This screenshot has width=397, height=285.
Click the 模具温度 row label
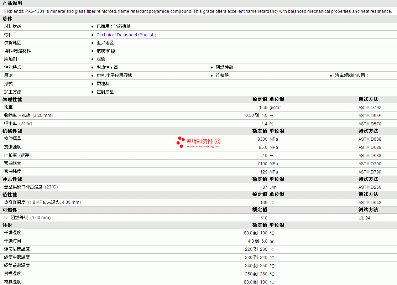tap(13, 282)
